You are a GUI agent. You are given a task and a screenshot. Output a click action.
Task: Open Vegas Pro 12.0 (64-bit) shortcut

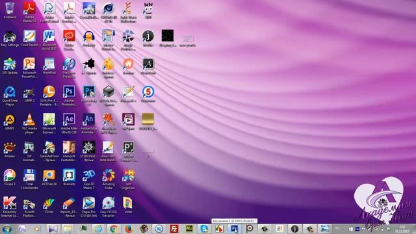(x=89, y=207)
